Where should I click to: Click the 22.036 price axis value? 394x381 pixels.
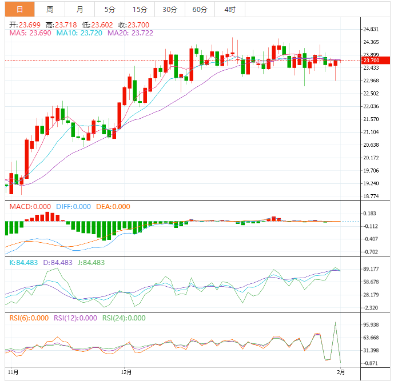[x=371, y=106]
